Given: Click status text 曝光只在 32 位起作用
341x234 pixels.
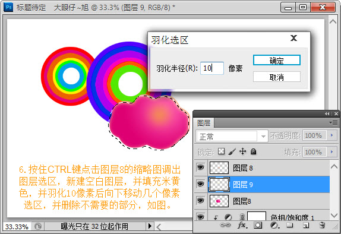Looking at the screenshot, I should (94, 226).
